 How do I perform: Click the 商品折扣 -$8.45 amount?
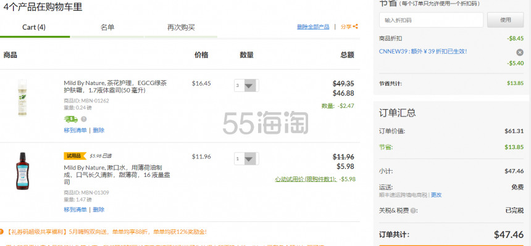click(515, 38)
